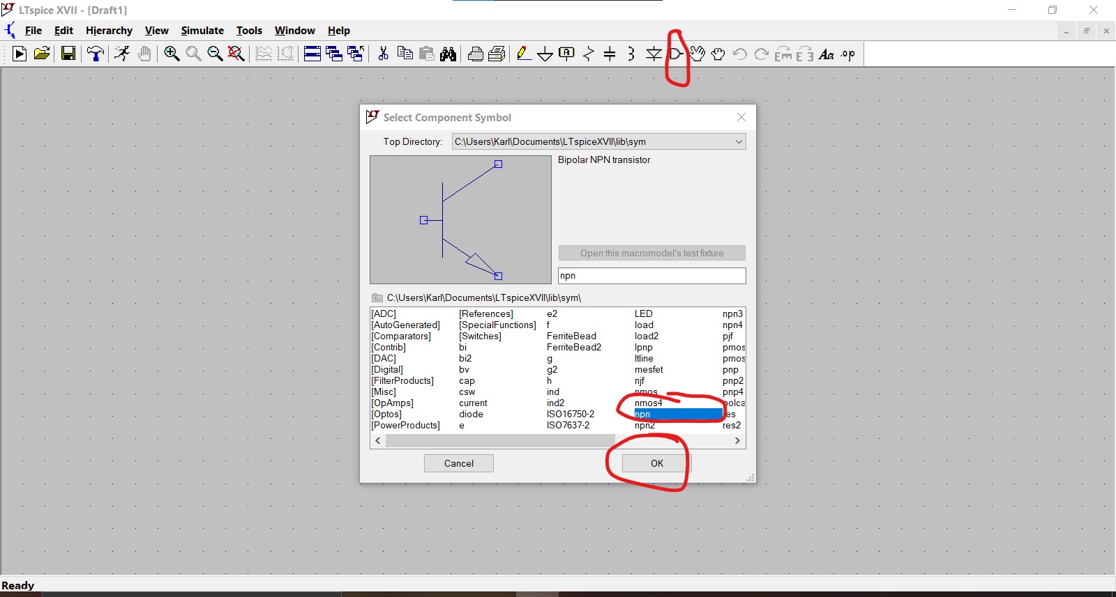The width and height of the screenshot is (1116, 597).
Task: Select 'FerriteBead2' in the component list
Action: point(574,347)
